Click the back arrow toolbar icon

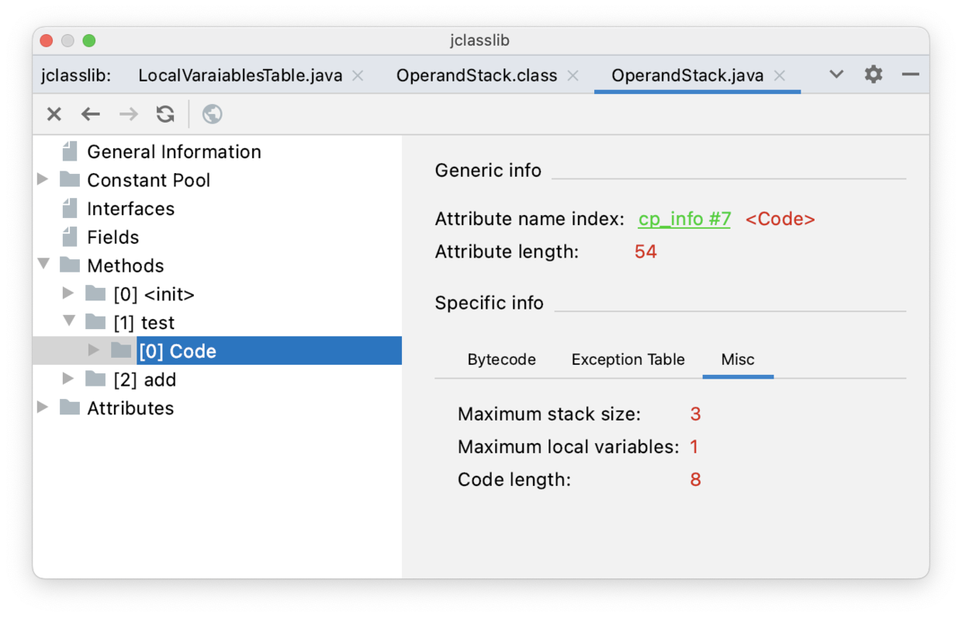pos(91,115)
